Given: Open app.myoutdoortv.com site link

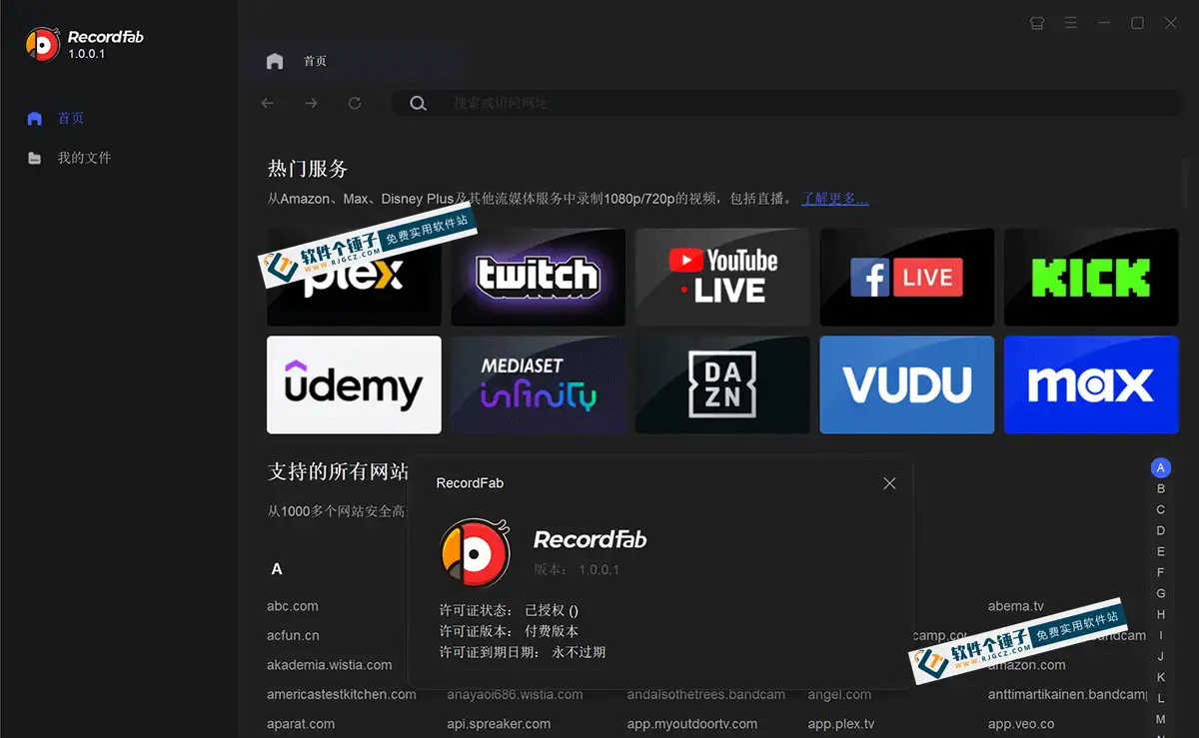Looking at the screenshot, I should pos(692,724).
